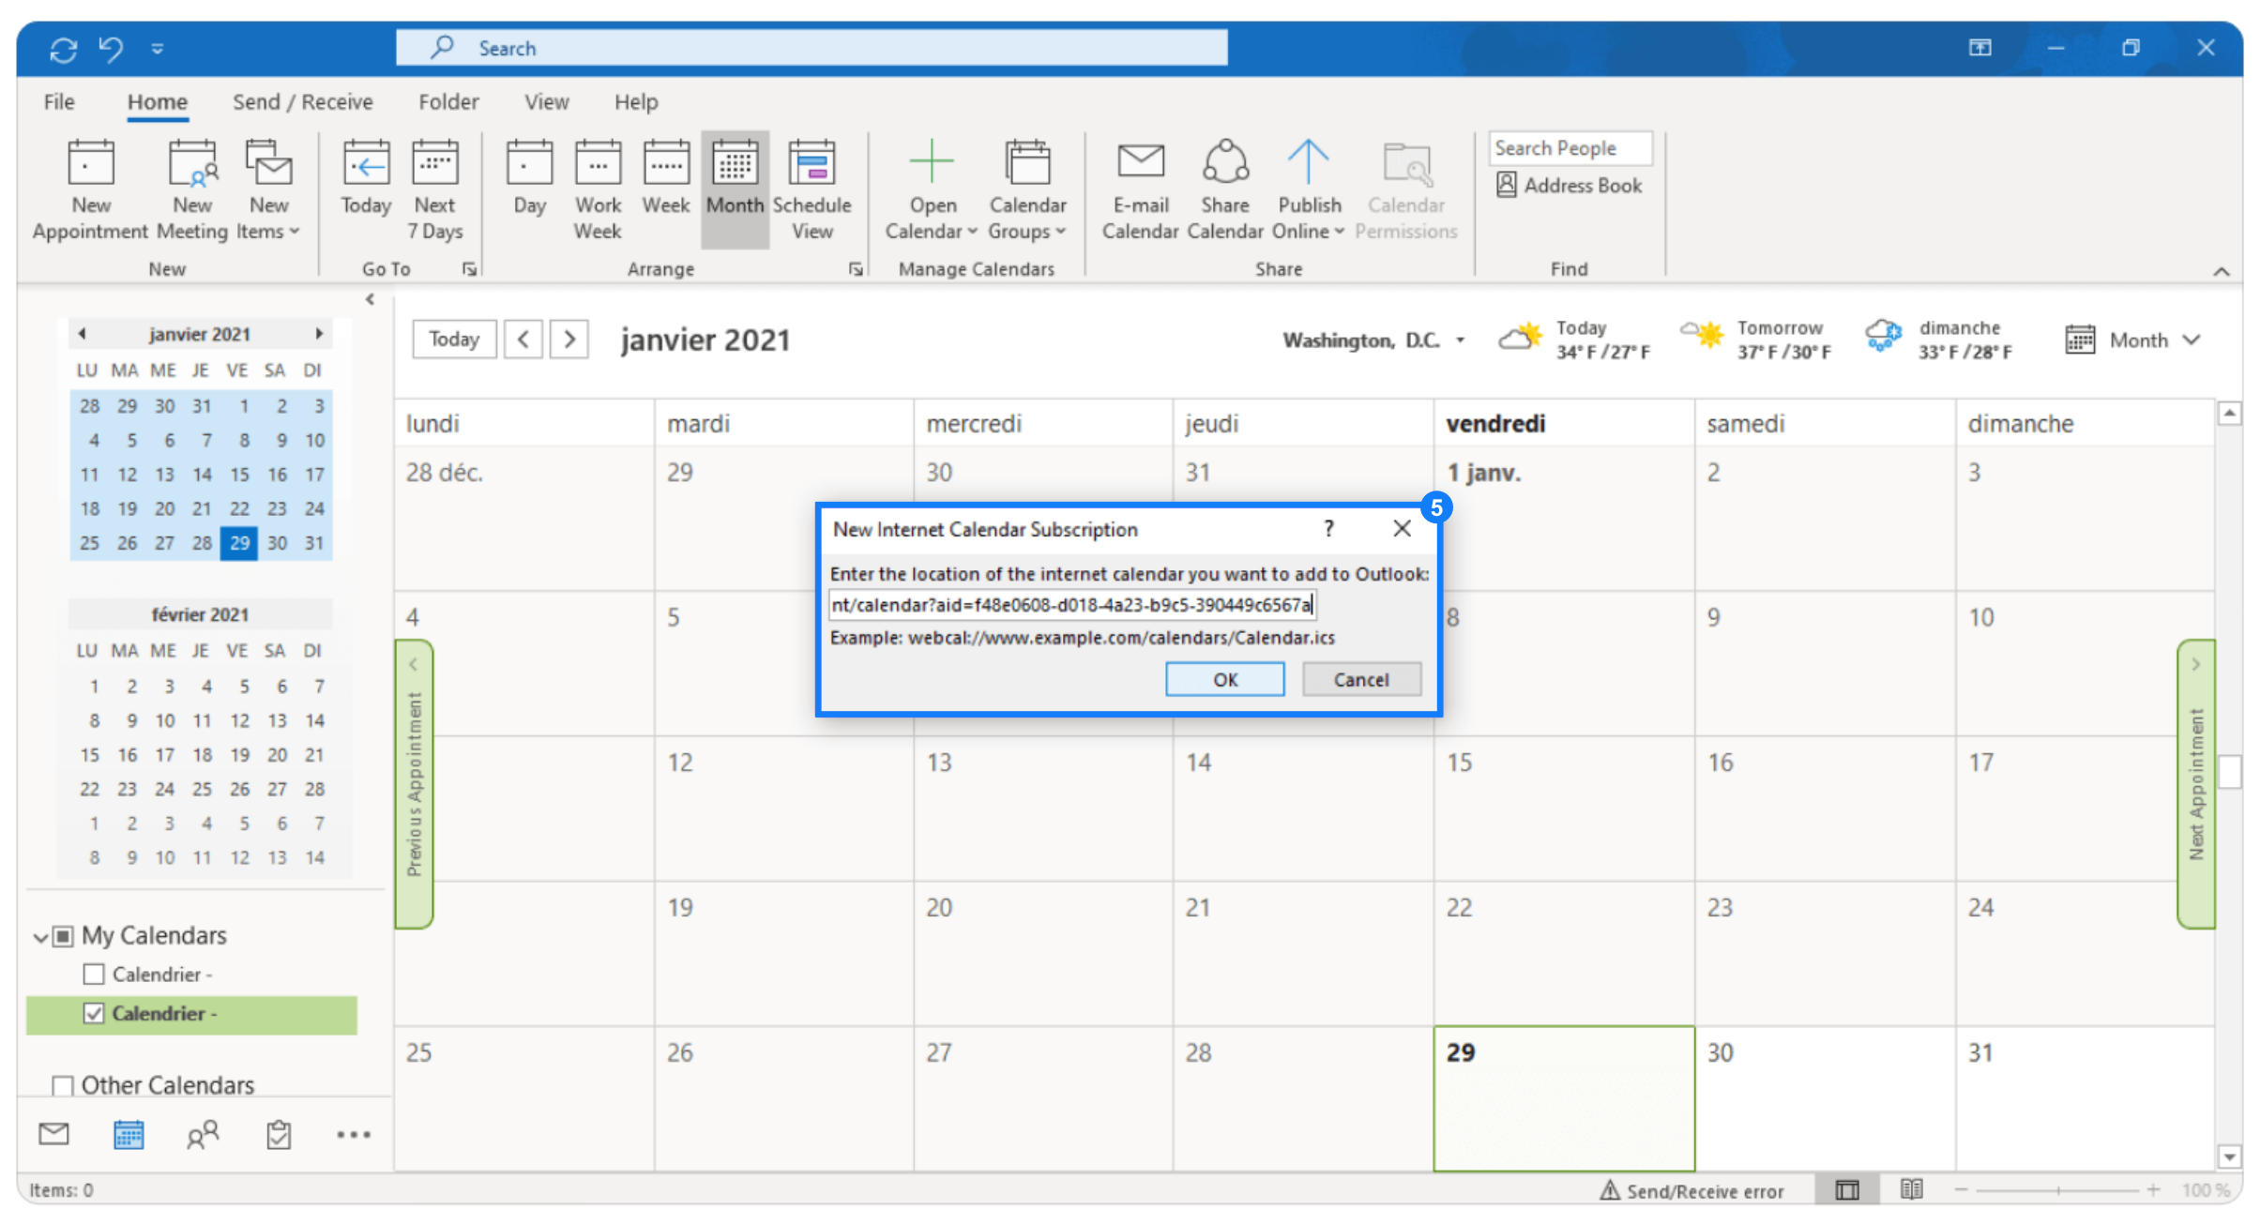Click the top Search box

811,48
